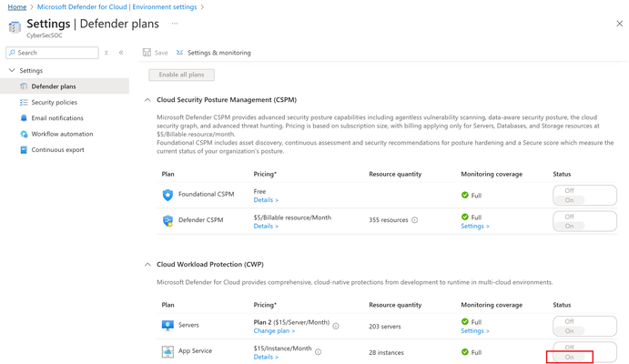Select Defender plans in the sidebar
Screen dimensions: 629x364
pyautogui.click(x=65, y=86)
